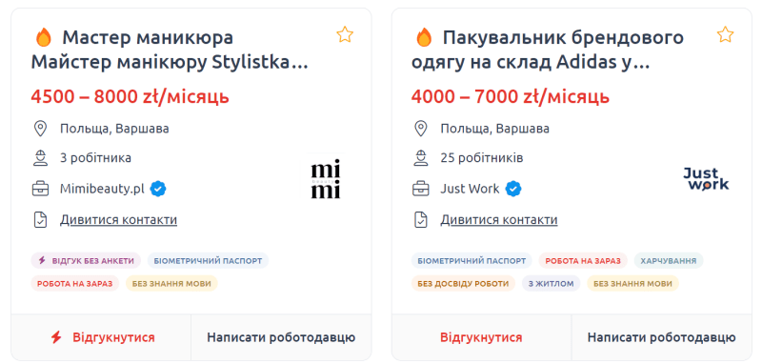This screenshot has height=364, width=762.
Task: Write to the Just Work employer
Action: tap(661, 337)
